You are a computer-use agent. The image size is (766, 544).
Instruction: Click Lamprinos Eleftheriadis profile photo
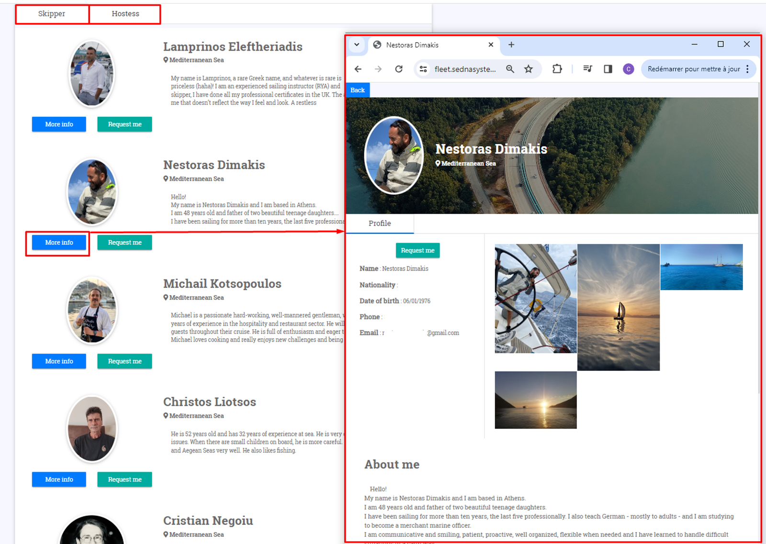[91, 74]
